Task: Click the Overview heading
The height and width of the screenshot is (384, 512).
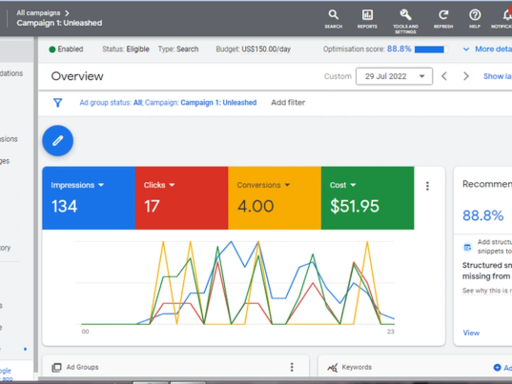Action: click(77, 76)
